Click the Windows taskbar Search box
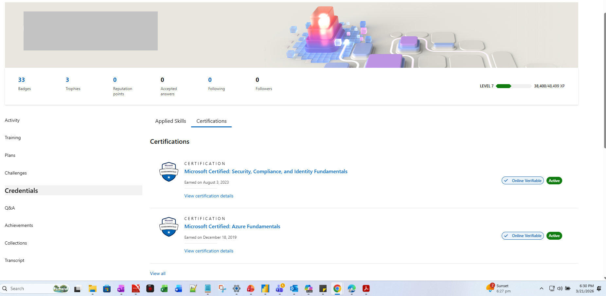606x296 pixels. coord(35,288)
